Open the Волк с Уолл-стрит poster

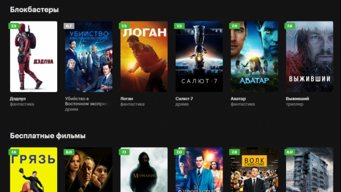point(254,169)
